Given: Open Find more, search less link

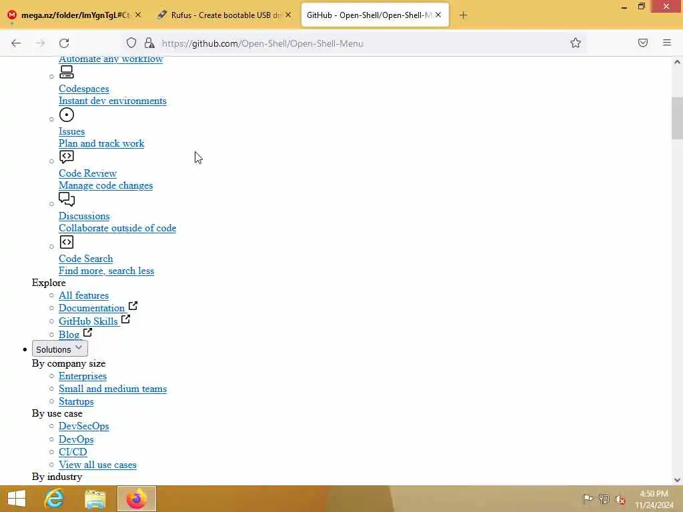Looking at the screenshot, I should (x=106, y=271).
